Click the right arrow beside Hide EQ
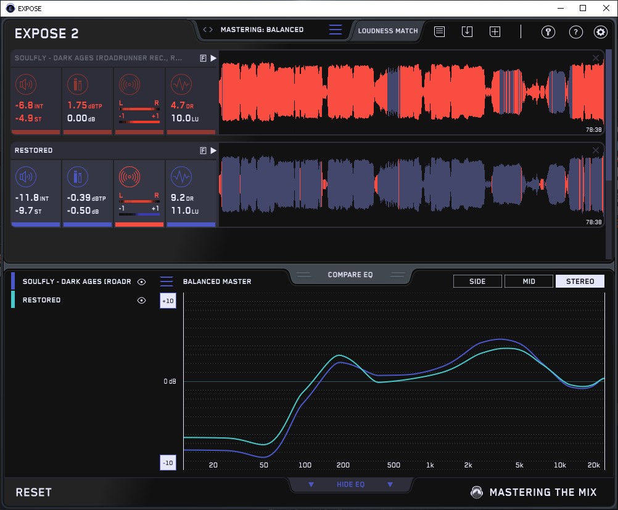Screen dimensions: 618x510 (x=390, y=484)
